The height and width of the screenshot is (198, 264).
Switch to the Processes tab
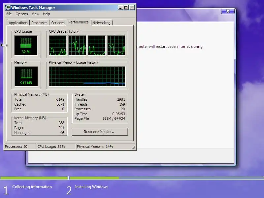click(x=39, y=23)
